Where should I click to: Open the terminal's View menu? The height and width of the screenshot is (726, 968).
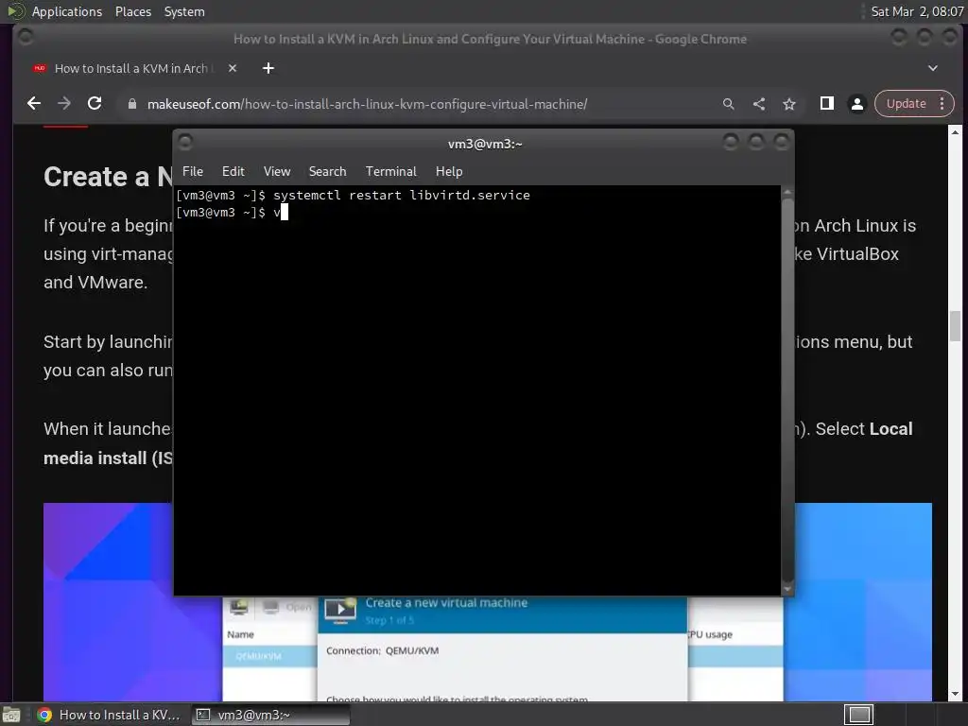(x=277, y=171)
